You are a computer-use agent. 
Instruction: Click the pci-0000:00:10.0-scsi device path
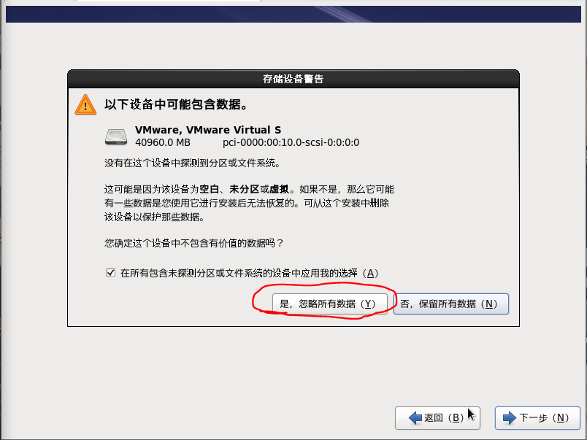tap(291, 142)
